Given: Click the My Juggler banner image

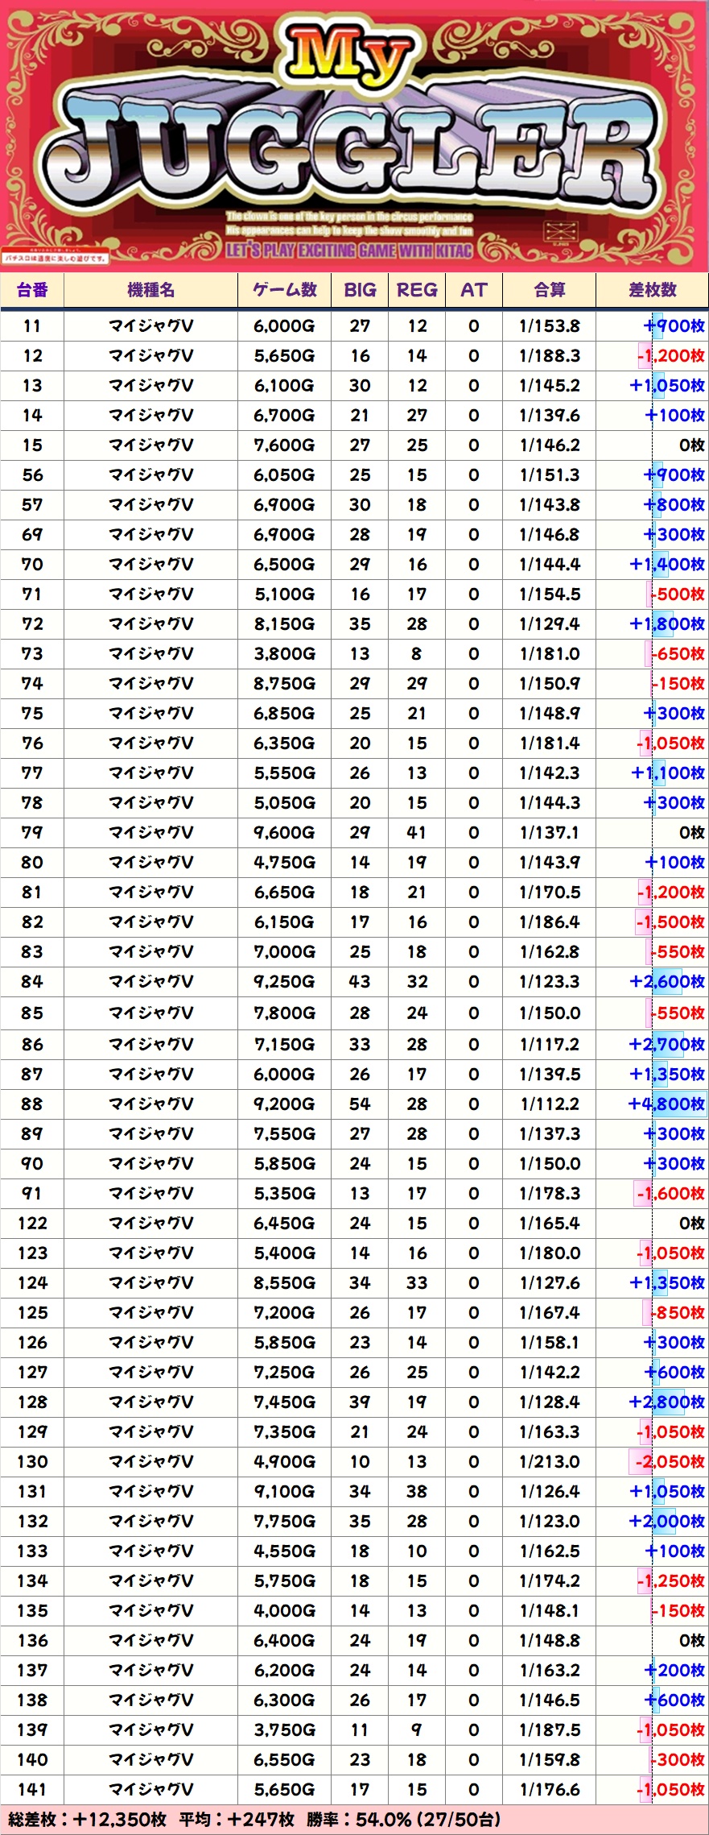Looking at the screenshot, I should coord(354,137).
